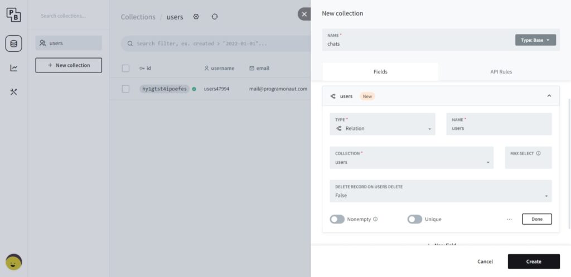Switch to the API Rules tab
Viewport: 571px width, 277px height.
click(x=501, y=71)
